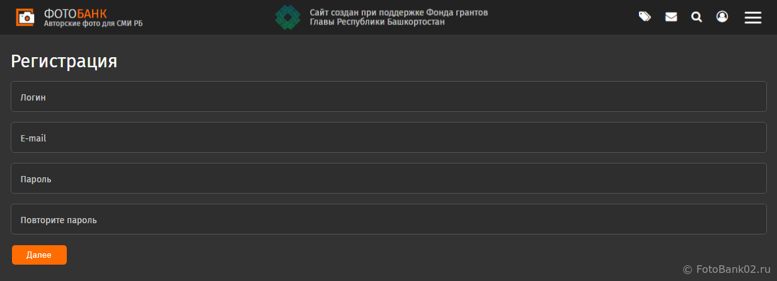The image size is (777, 281).
Task: Click the 'Главы Республики Башкортостан' text line
Action: [x=377, y=22]
